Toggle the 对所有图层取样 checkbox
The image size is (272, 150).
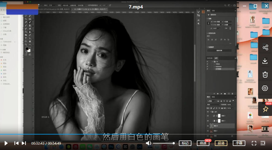86,5
